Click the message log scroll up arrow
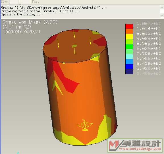This screenshot has width=164, height=154. coord(162,8)
